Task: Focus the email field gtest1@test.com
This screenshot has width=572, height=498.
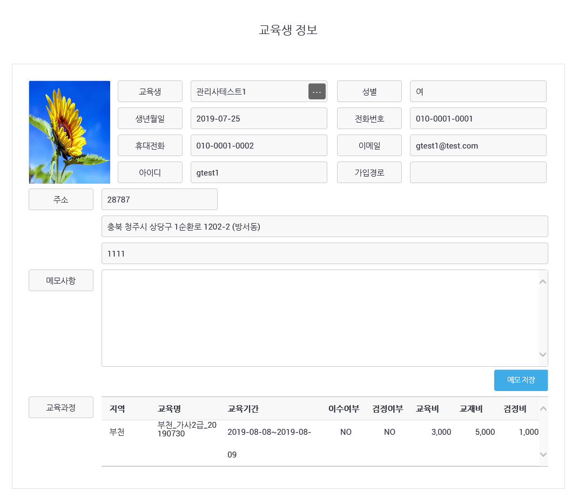Action: click(x=478, y=146)
